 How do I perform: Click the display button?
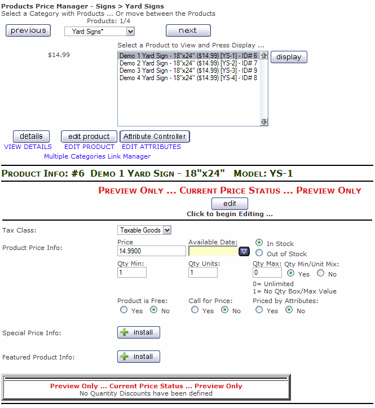289,57
